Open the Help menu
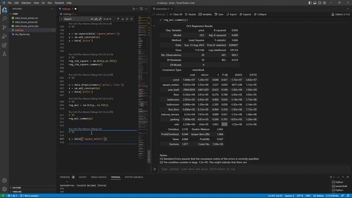Screen dimensions: 352x198 coord(69,3)
